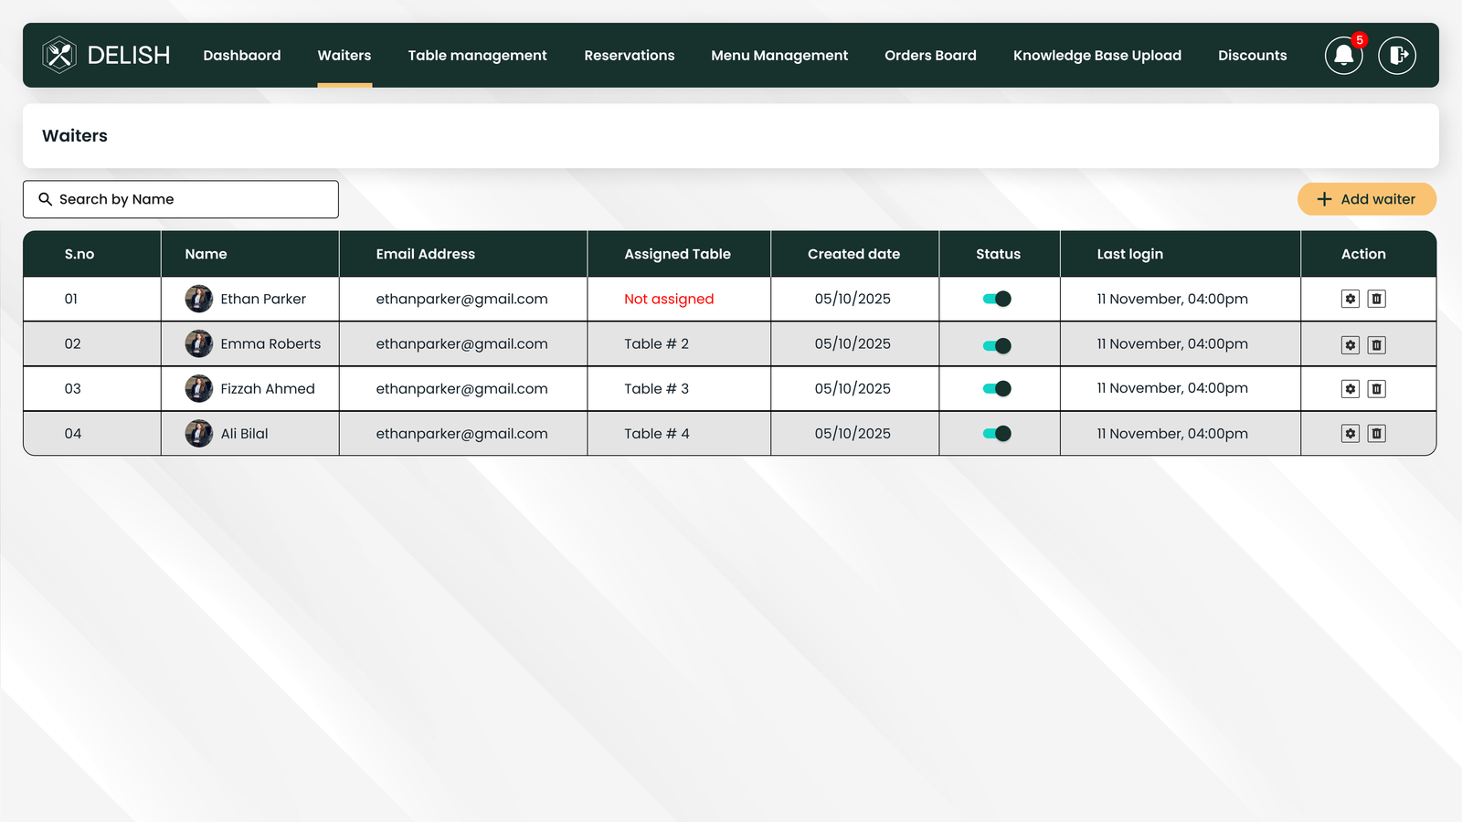
Task: Focus the Search by Name field
Action: (181, 199)
